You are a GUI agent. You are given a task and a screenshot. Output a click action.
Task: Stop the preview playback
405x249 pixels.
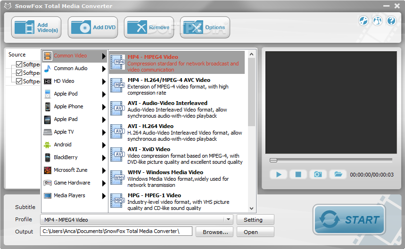click(x=298, y=175)
